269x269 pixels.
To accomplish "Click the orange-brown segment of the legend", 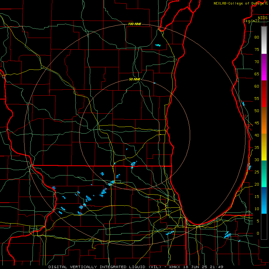I will pyautogui.click(x=264, y=120).
